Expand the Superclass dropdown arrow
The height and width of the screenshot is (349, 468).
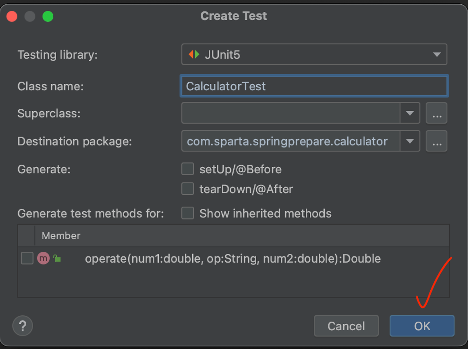[x=409, y=113]
